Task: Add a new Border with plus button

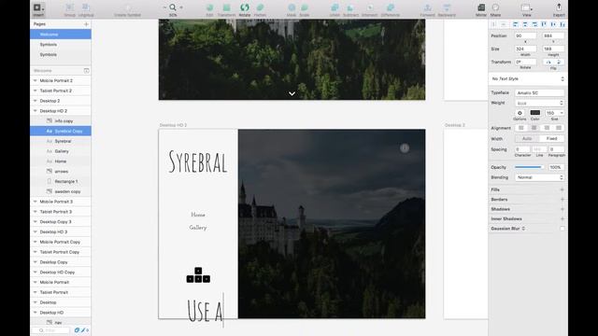Action: (562, 199)
